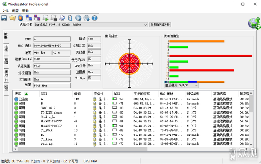
Task: Click the signal bar icon beside RSSI -61
Action: 114,126
